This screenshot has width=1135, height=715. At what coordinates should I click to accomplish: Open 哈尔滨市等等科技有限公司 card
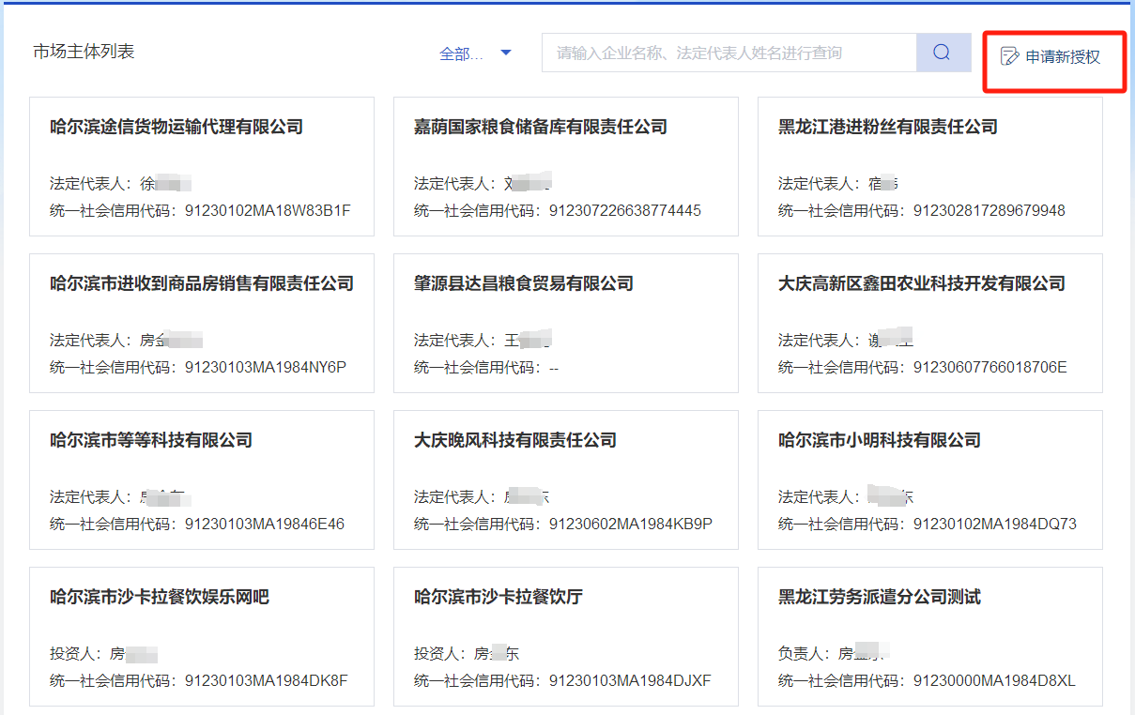[202, 479]
